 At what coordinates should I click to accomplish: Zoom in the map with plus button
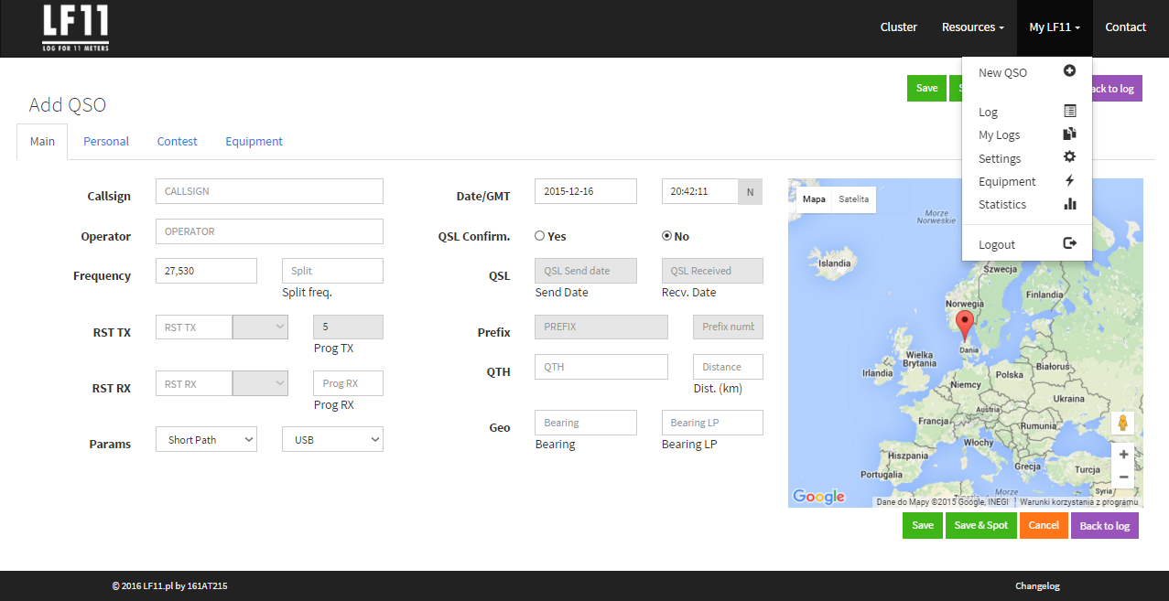[1123, 454]
